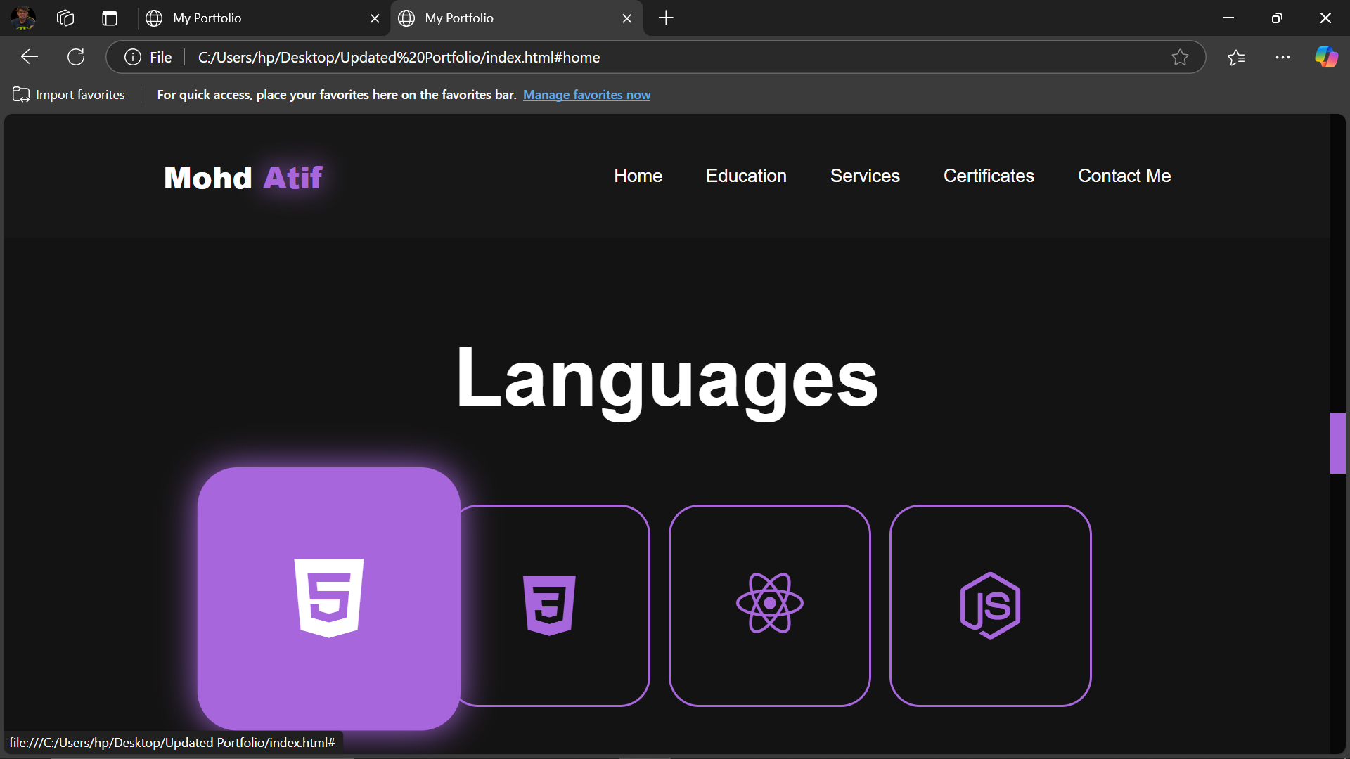
Task: Click the Contact Me link
Action: pos(1124,176)
